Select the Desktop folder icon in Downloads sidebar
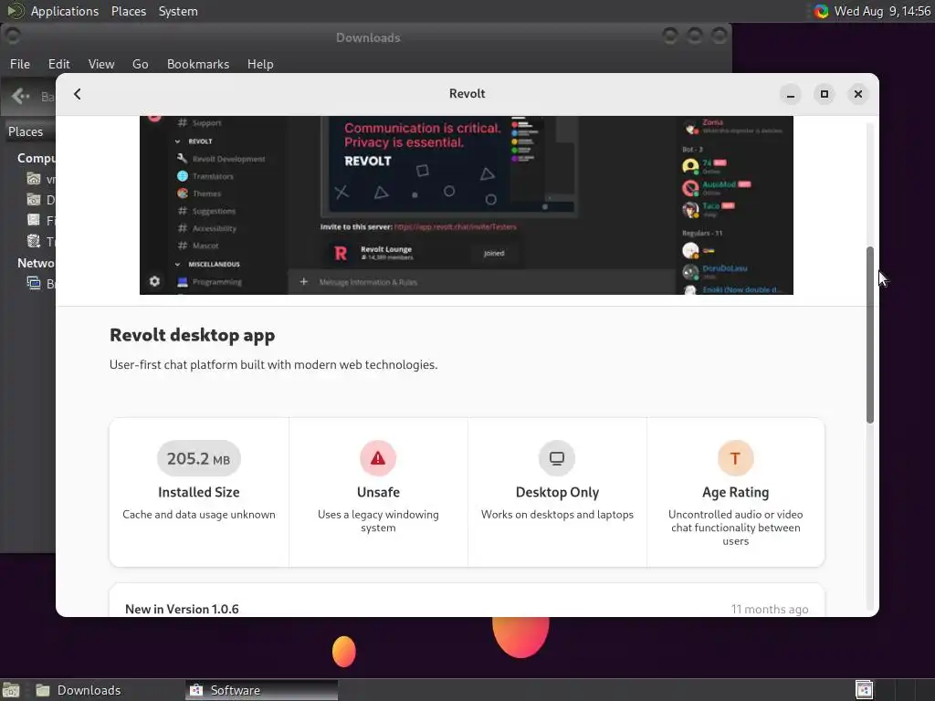The height and width of the screenshot is (701, 935). (34, 200)
